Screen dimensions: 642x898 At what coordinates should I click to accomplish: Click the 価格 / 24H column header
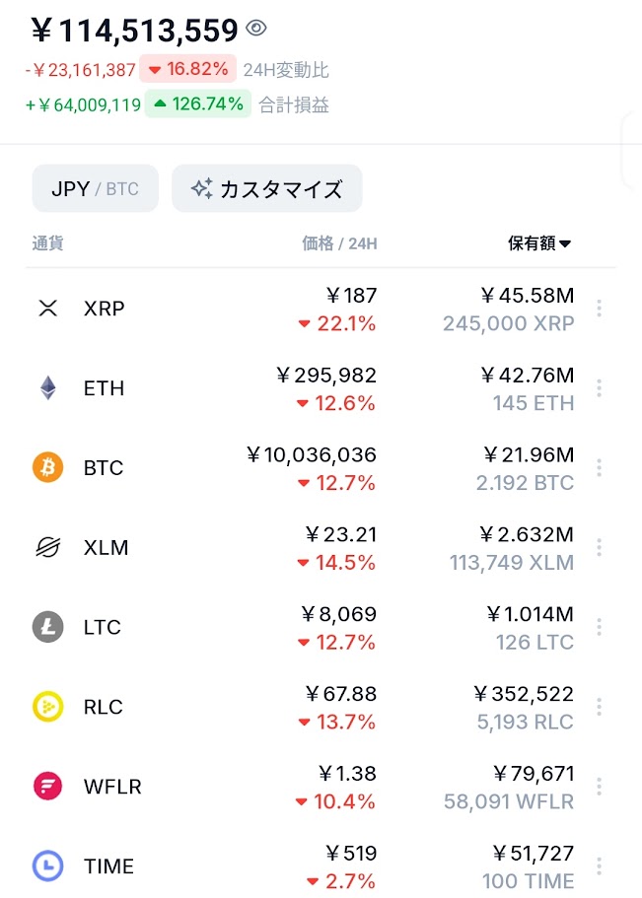(x=339, y=244)
